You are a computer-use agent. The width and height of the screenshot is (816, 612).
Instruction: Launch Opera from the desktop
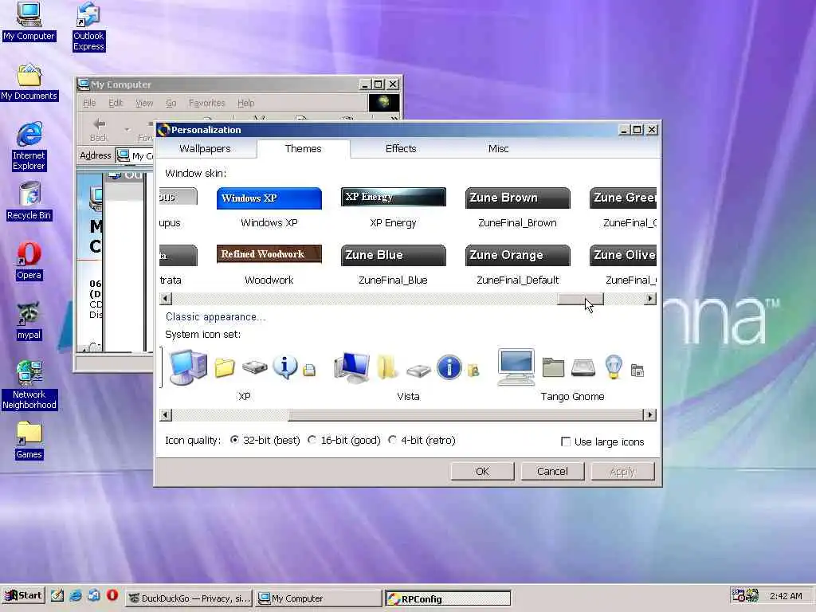tap(29, 261)
